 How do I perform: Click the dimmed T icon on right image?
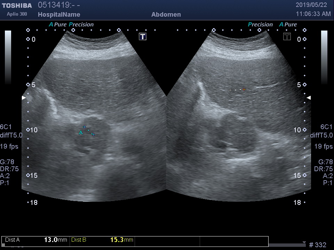pos(287,36)
